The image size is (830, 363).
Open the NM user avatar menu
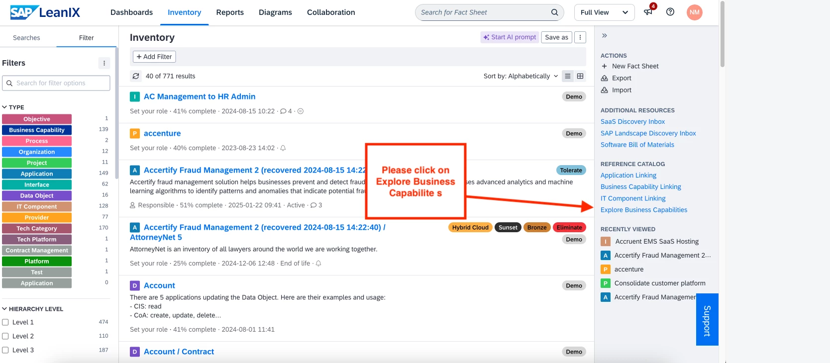[695, 12]
